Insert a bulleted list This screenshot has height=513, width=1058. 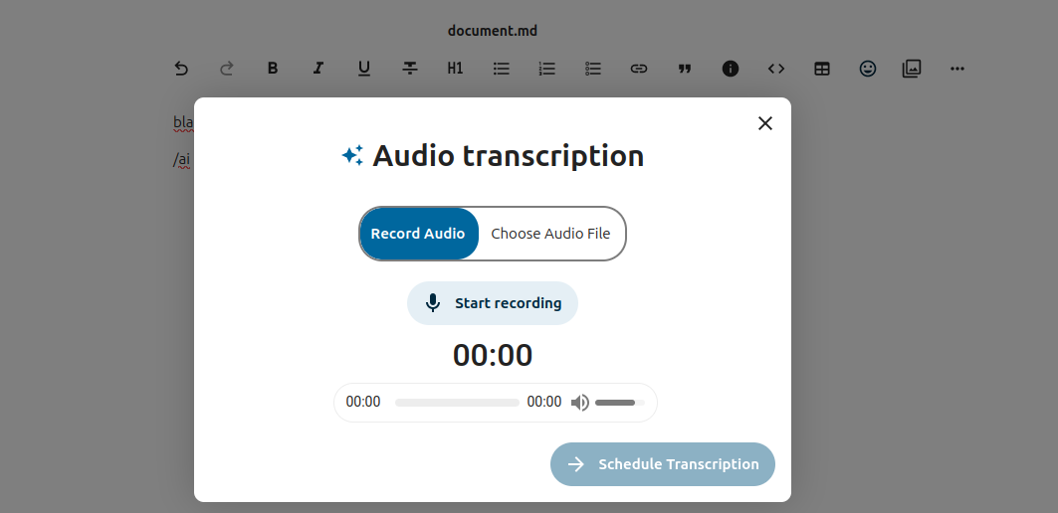click(x=502, y=69)
